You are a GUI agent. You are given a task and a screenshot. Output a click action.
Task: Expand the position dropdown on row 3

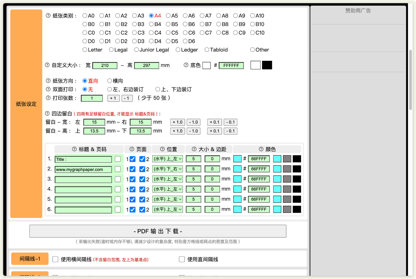167,179
